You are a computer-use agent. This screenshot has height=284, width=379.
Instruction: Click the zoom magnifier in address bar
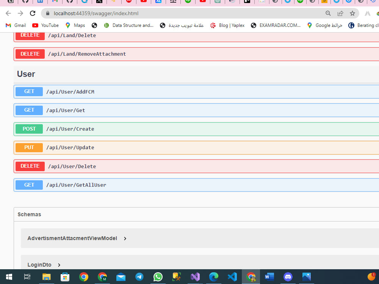(x=328, y=13)
